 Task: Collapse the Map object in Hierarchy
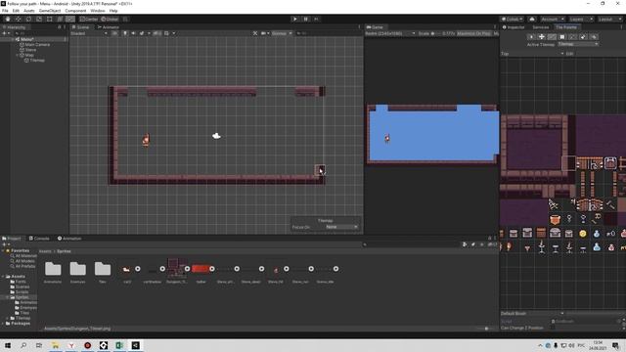tap(17, 55)
